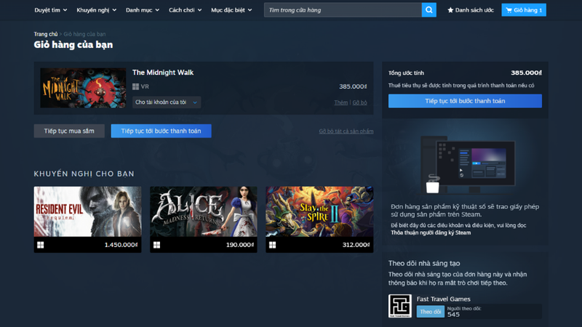The image size is (582, 327).
Task: Go to Trang chủ breadcrumb link
Action: pos(46,34)
